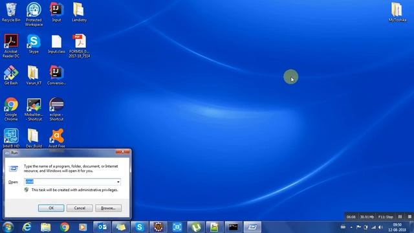The image size is (414, 233).
Task: Select the Skype desktop shortcut
Action: (x=34, y=44)
